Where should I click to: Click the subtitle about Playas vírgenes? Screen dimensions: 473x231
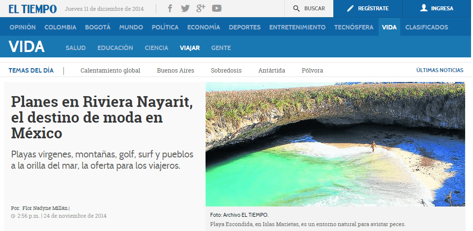[x=102, y=160]
